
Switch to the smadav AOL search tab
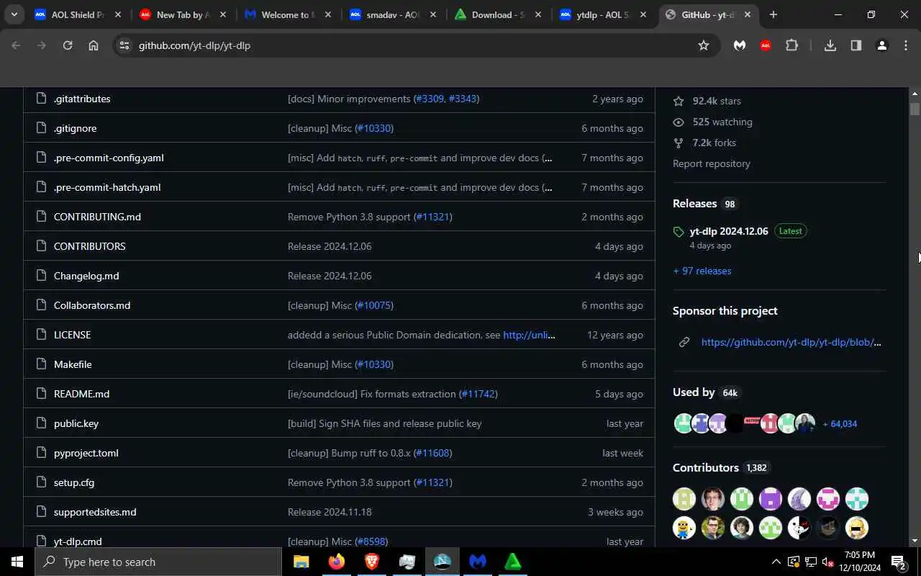(393, 14)
